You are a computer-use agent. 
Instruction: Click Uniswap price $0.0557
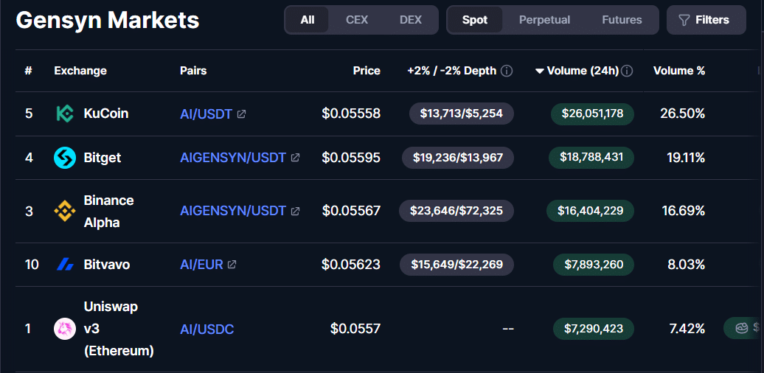pos(355,329)
